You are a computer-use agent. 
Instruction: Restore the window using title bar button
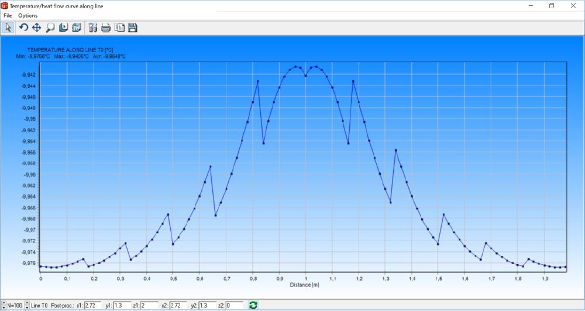coord(551,6)
